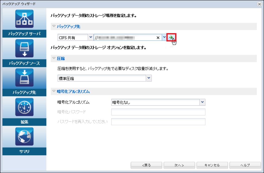This screenshot has height=173, width=264.
Task: Open the CIFS 共有 type dropdown arrow
Action: click(x=91, y=37)
